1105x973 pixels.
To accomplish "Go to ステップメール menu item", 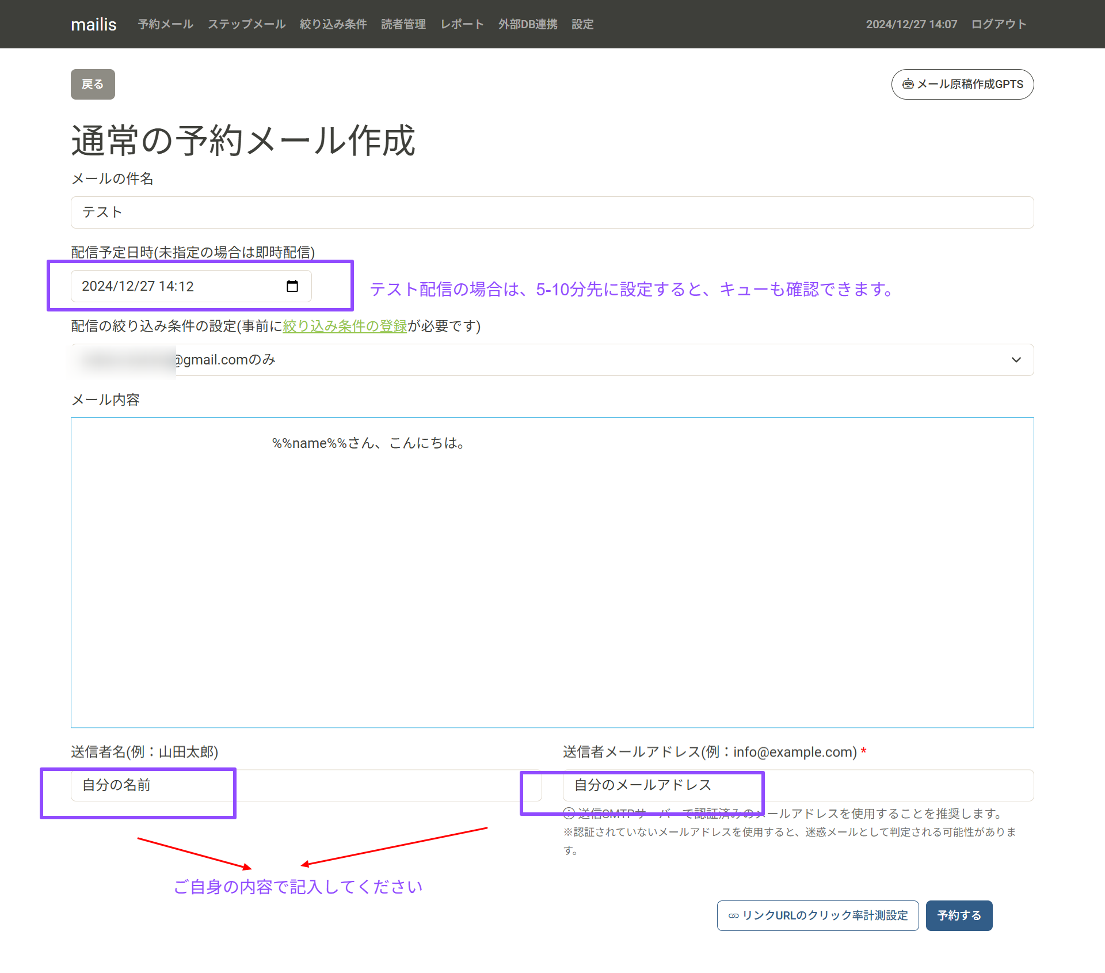I will coord(246,24).
